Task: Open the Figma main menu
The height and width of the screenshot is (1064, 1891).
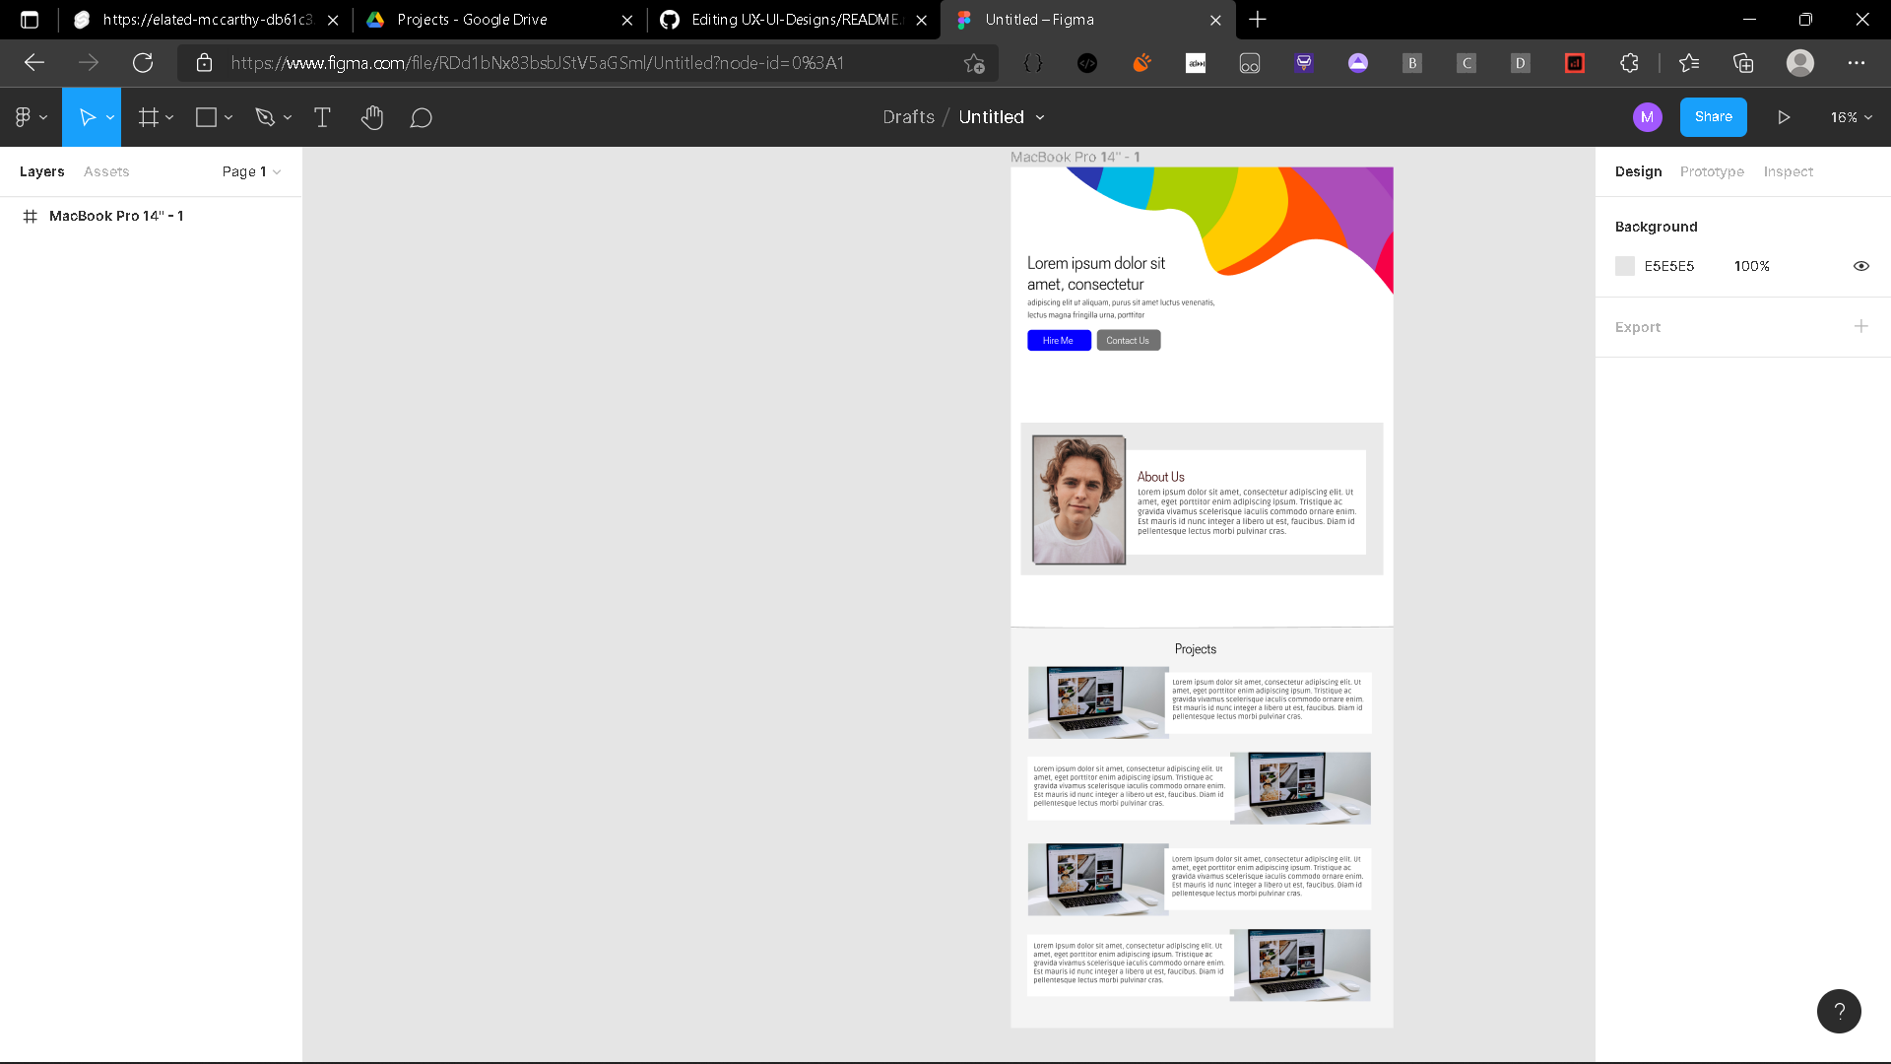Action: click(25, 117)
